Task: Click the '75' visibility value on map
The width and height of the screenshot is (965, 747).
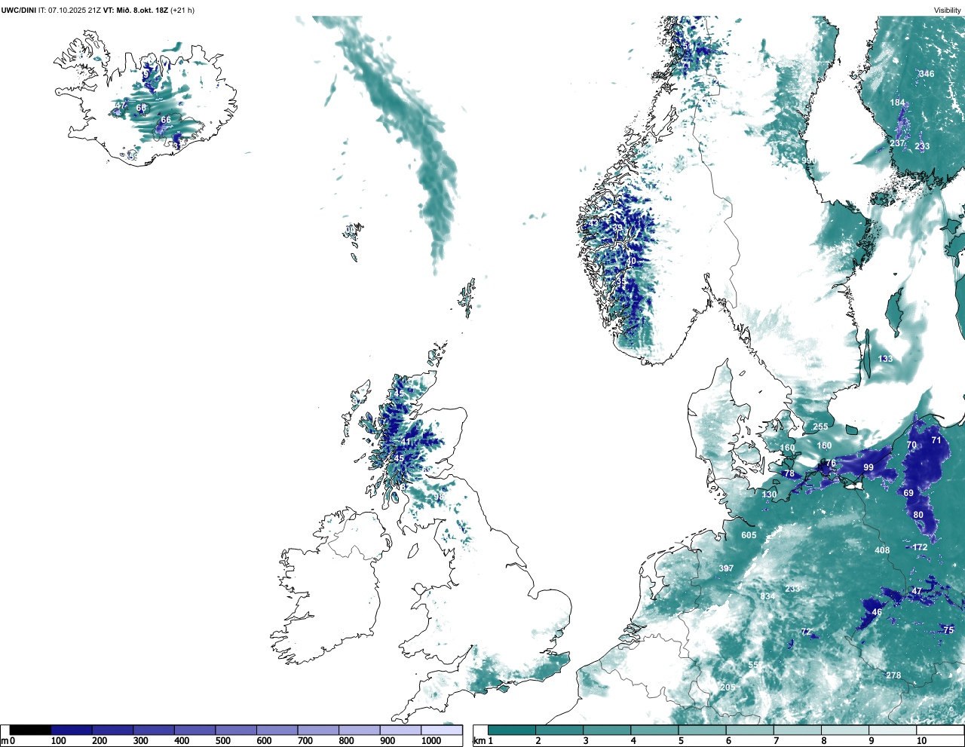Action: click(x=948, y=630)
